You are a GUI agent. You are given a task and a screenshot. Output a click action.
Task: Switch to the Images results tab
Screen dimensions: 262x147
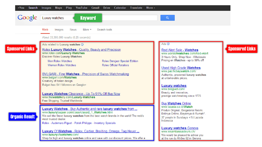click(x=59, y=30)
